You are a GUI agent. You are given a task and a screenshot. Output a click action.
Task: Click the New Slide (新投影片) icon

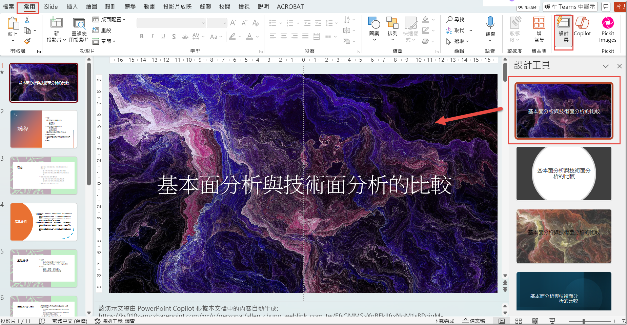(56, 23)
